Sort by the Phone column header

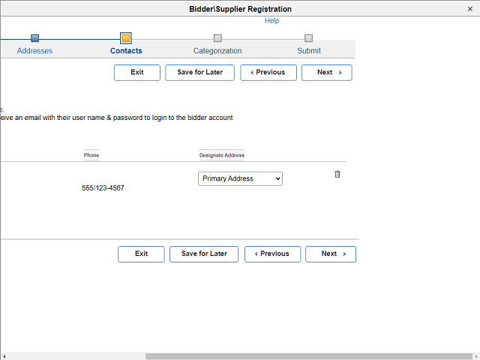point(91,155)
